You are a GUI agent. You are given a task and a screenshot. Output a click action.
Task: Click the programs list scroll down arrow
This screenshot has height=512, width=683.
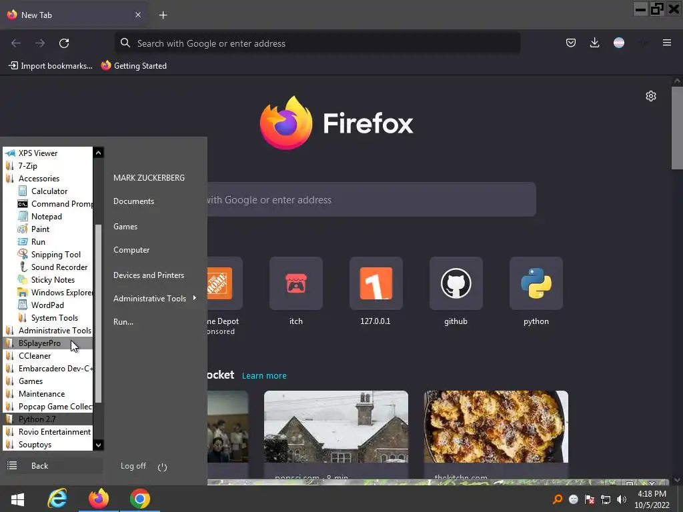99,445
